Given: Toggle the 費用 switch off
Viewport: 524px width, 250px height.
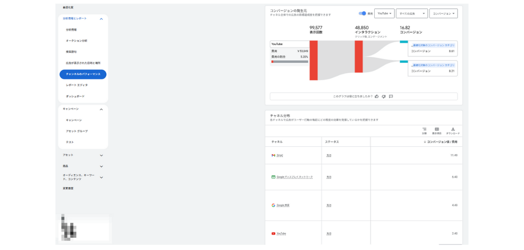Looking at the screenshot, I should point(362,14).
